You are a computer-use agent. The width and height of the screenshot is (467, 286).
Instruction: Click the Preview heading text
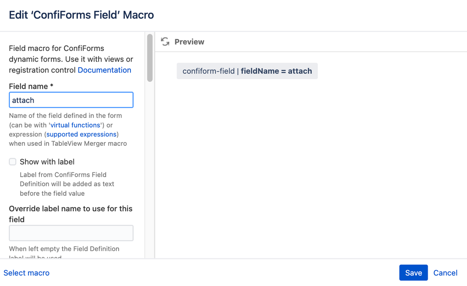click(189, 42)
